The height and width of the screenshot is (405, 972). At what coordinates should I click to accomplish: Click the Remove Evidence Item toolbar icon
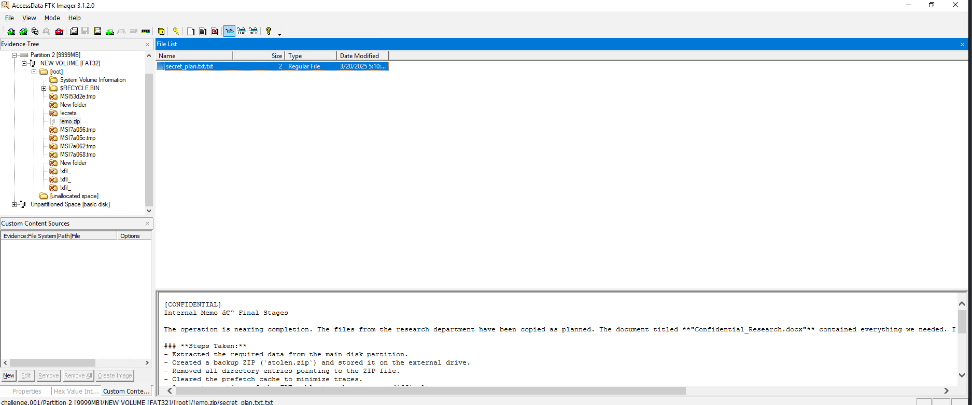(x=47, y=32)
